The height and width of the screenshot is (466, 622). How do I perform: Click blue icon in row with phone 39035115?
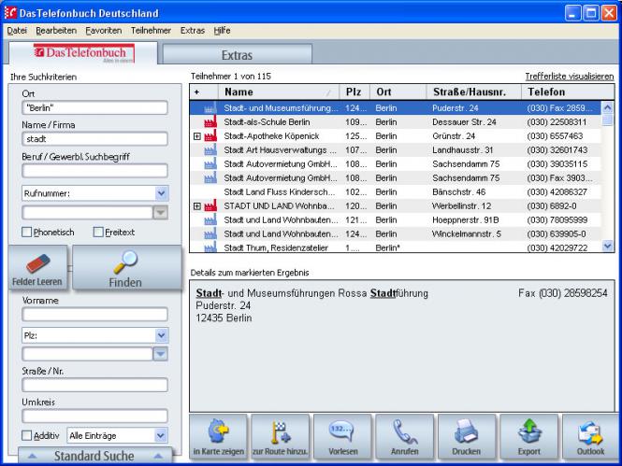[210, 163]
